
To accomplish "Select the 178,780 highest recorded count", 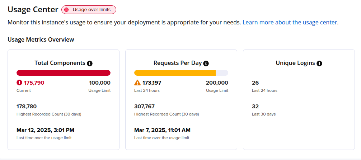I will click(27, 106).
